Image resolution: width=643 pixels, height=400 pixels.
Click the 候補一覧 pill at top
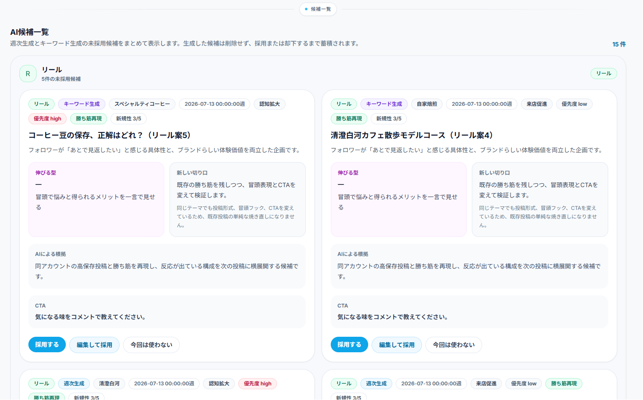tap(318, 9)
